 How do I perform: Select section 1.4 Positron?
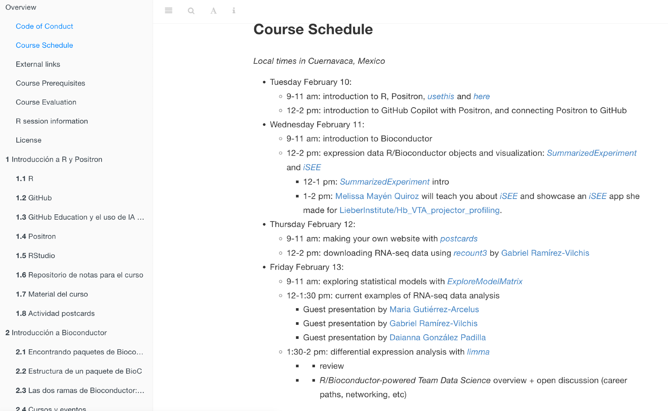pyautogui.click(x=36, y=237)
